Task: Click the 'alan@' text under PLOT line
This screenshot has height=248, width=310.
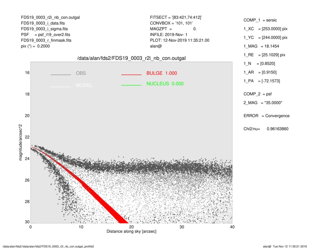Action: 156,46
